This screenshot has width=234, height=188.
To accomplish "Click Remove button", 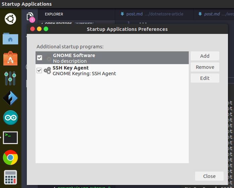I will tap(205, 67).
